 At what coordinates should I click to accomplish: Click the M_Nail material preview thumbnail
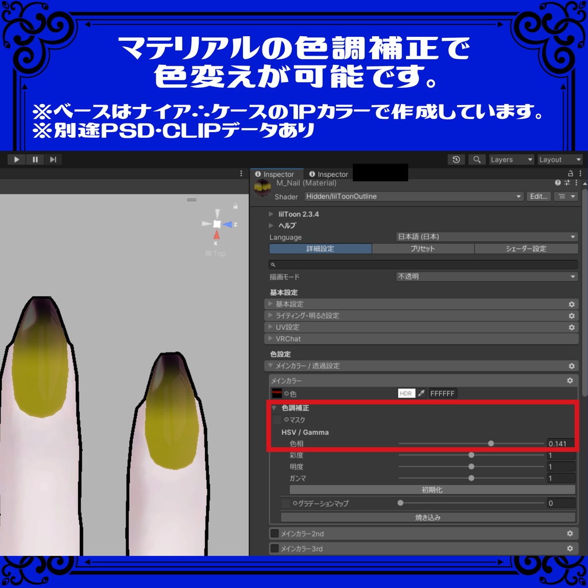[x=262, y=188]
